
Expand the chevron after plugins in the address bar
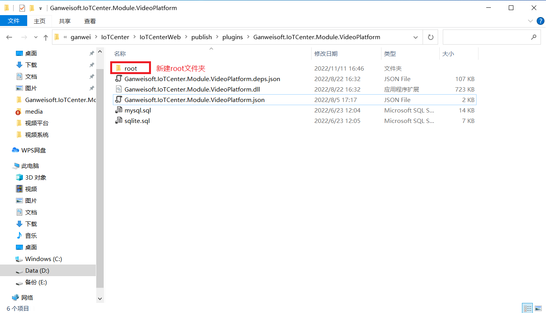click(x=248, y=37)
